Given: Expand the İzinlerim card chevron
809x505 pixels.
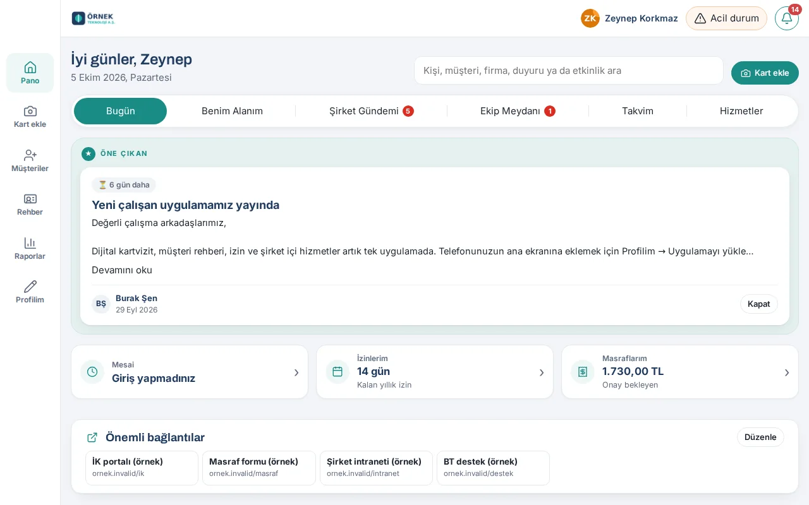Looking at the screenshot, I should pyautogui.click(x=542, y=372).
